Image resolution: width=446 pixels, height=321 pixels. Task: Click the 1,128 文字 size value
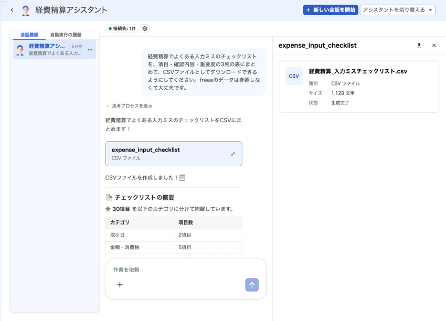(x=343, y=93)
